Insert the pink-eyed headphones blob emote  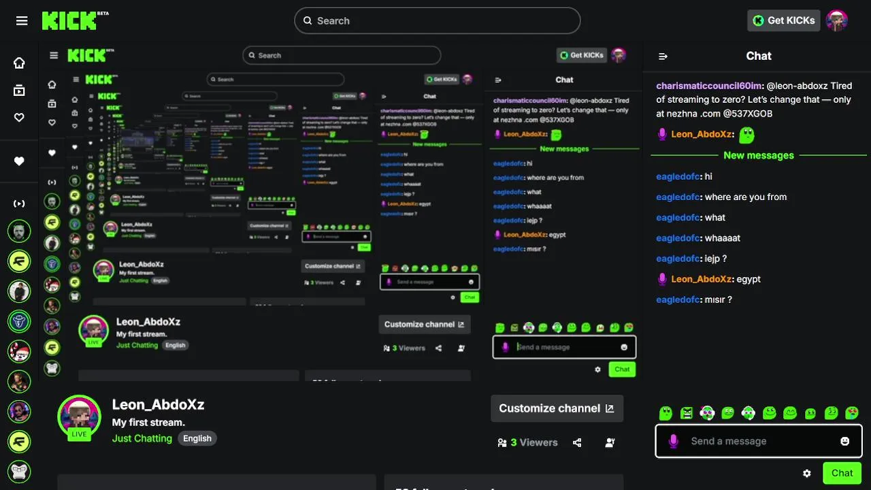click(707, 412)
